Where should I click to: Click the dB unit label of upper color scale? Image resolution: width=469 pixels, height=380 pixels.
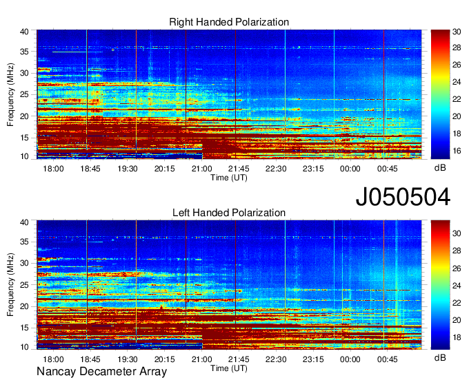pyautogui.click(x=440, y=168)
